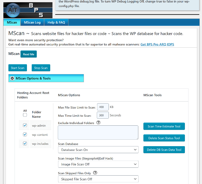The width and height of the screenshot is (202, 184).
Task: Click the Scan Database label
Action: (x=68, y=144)
